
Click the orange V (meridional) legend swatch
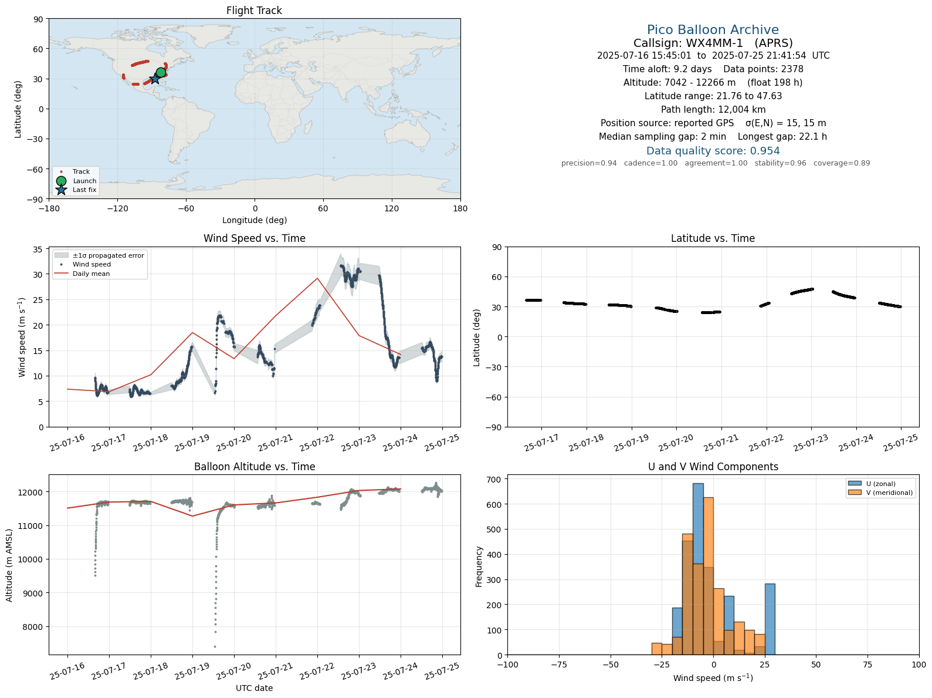coord(855,493)
